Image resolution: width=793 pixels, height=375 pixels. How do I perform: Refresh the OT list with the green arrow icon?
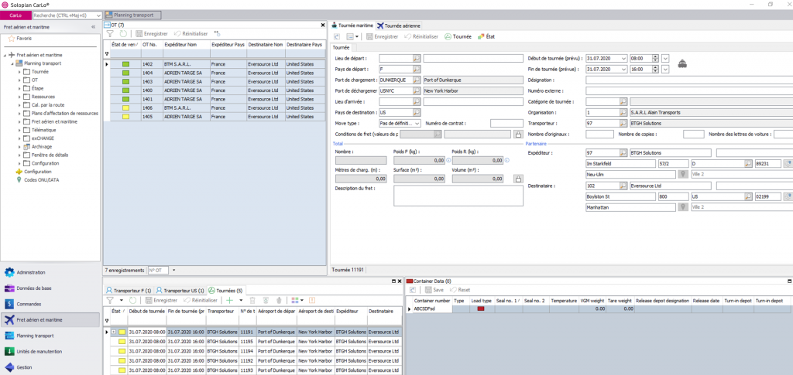click(122, 33)
